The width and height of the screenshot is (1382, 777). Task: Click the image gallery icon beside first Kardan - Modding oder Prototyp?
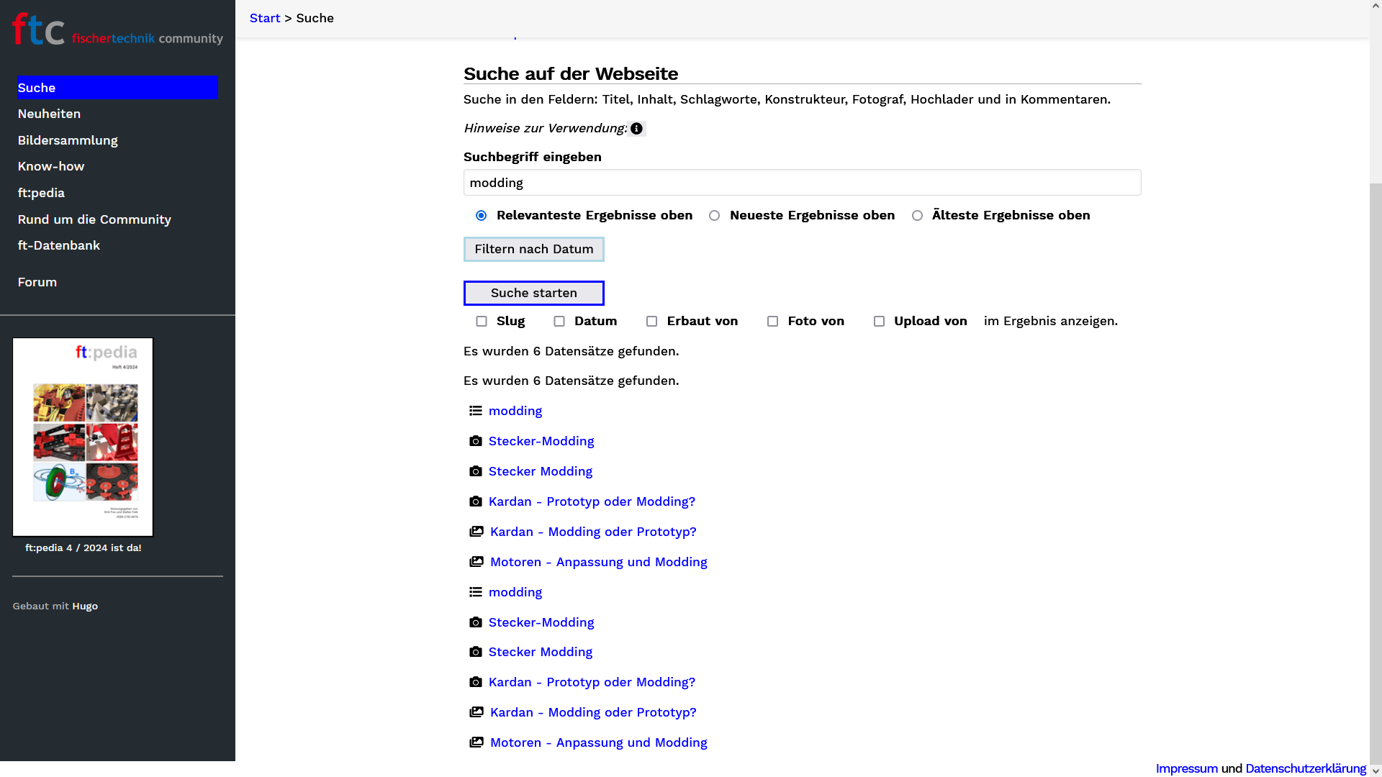click(477, 532)
